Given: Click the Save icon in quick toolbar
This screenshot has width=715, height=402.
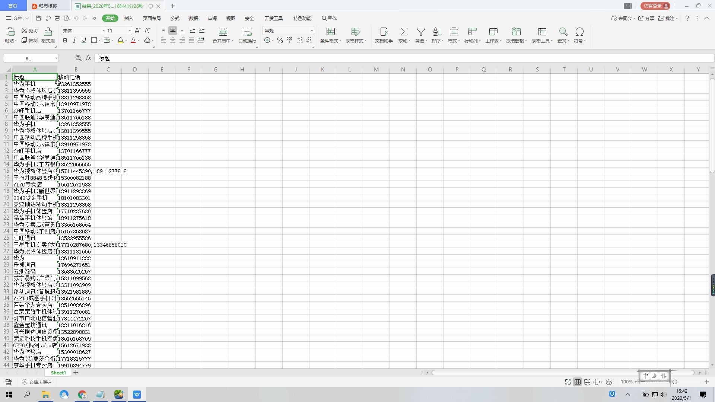Looking at the screenshot, I should click(x=39, y=18).
